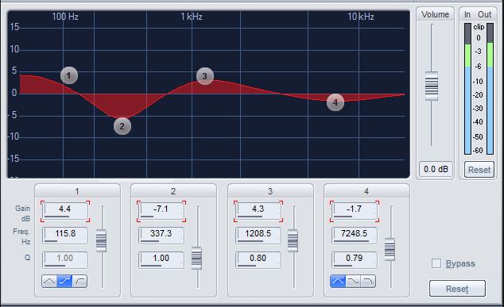Click band 1 Q field 1.00

point(65,260)
